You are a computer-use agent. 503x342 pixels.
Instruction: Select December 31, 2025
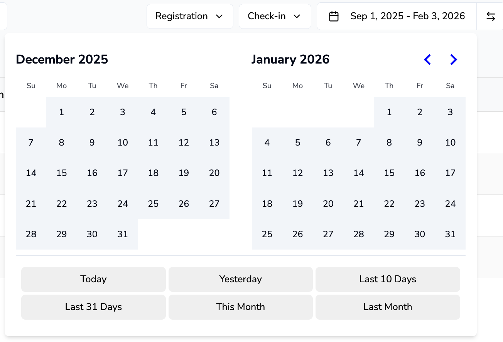pyautogui.click(x=123, y=234)
